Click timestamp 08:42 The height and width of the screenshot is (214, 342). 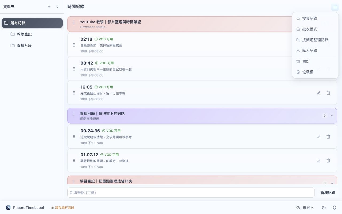(87, 63)
